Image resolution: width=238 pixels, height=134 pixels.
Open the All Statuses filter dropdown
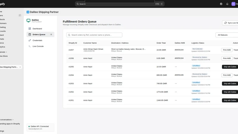click(x=227, y=35)
